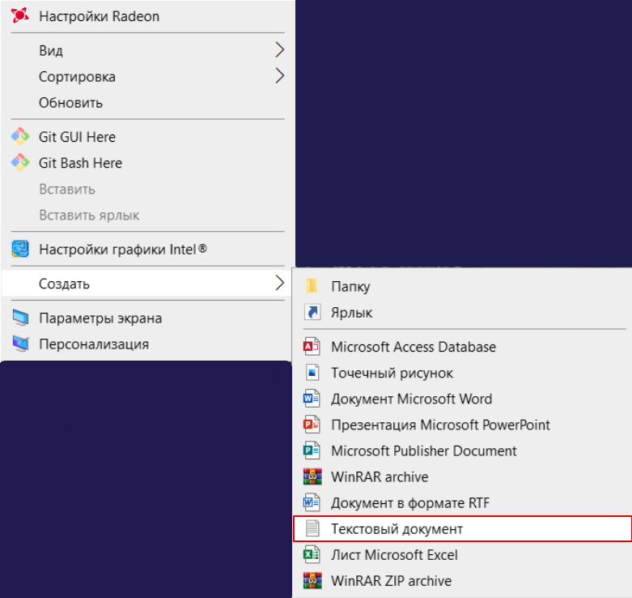Click the WinRAR archive icon
The width and height of the screenshot is (632, 598).
point(313,476)
